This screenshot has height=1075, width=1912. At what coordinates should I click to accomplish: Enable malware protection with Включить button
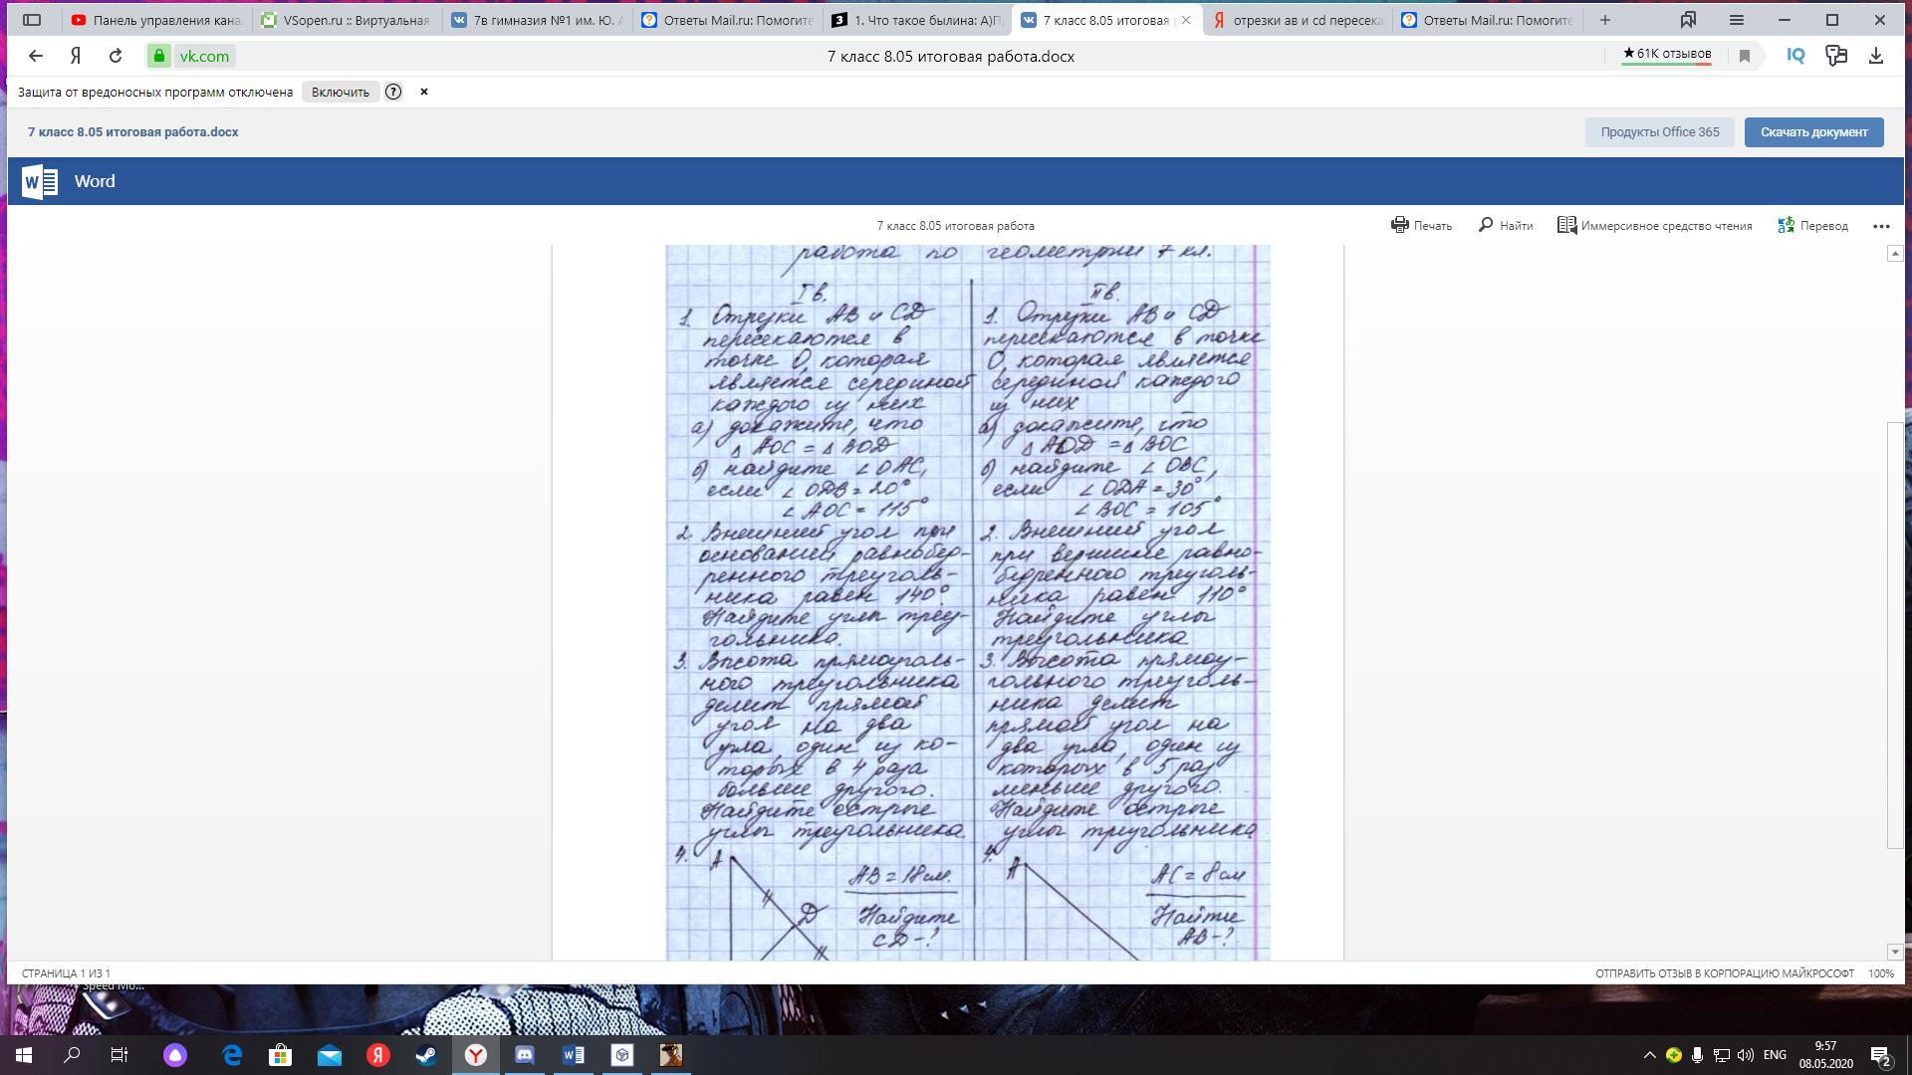340,92
